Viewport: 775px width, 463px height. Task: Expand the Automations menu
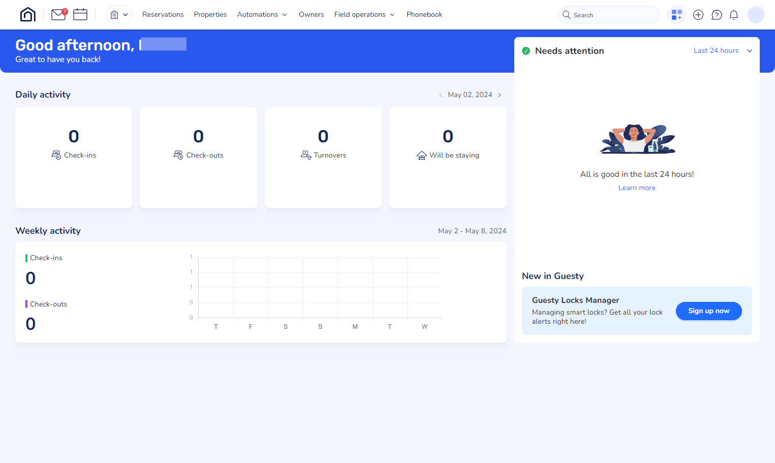262,15
